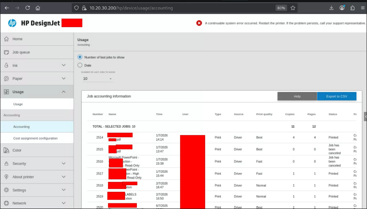Go to browser home page icon
The height and width of the screenshot is (209, 367).
click(38, 8)
